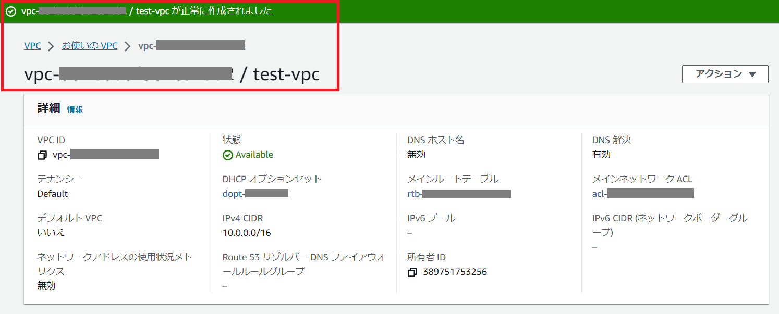Click the copy icon beside VPC ID
This screenshot has width=779, height=314.
coord(42,155)
